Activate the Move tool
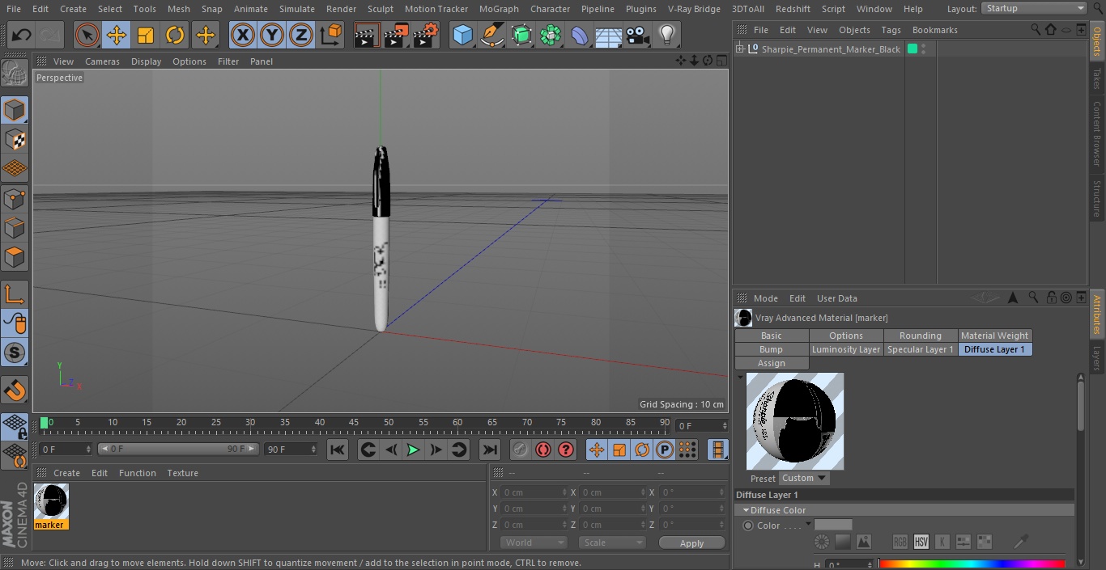This screenshot has height=570, width=1106. pos(117,35)
